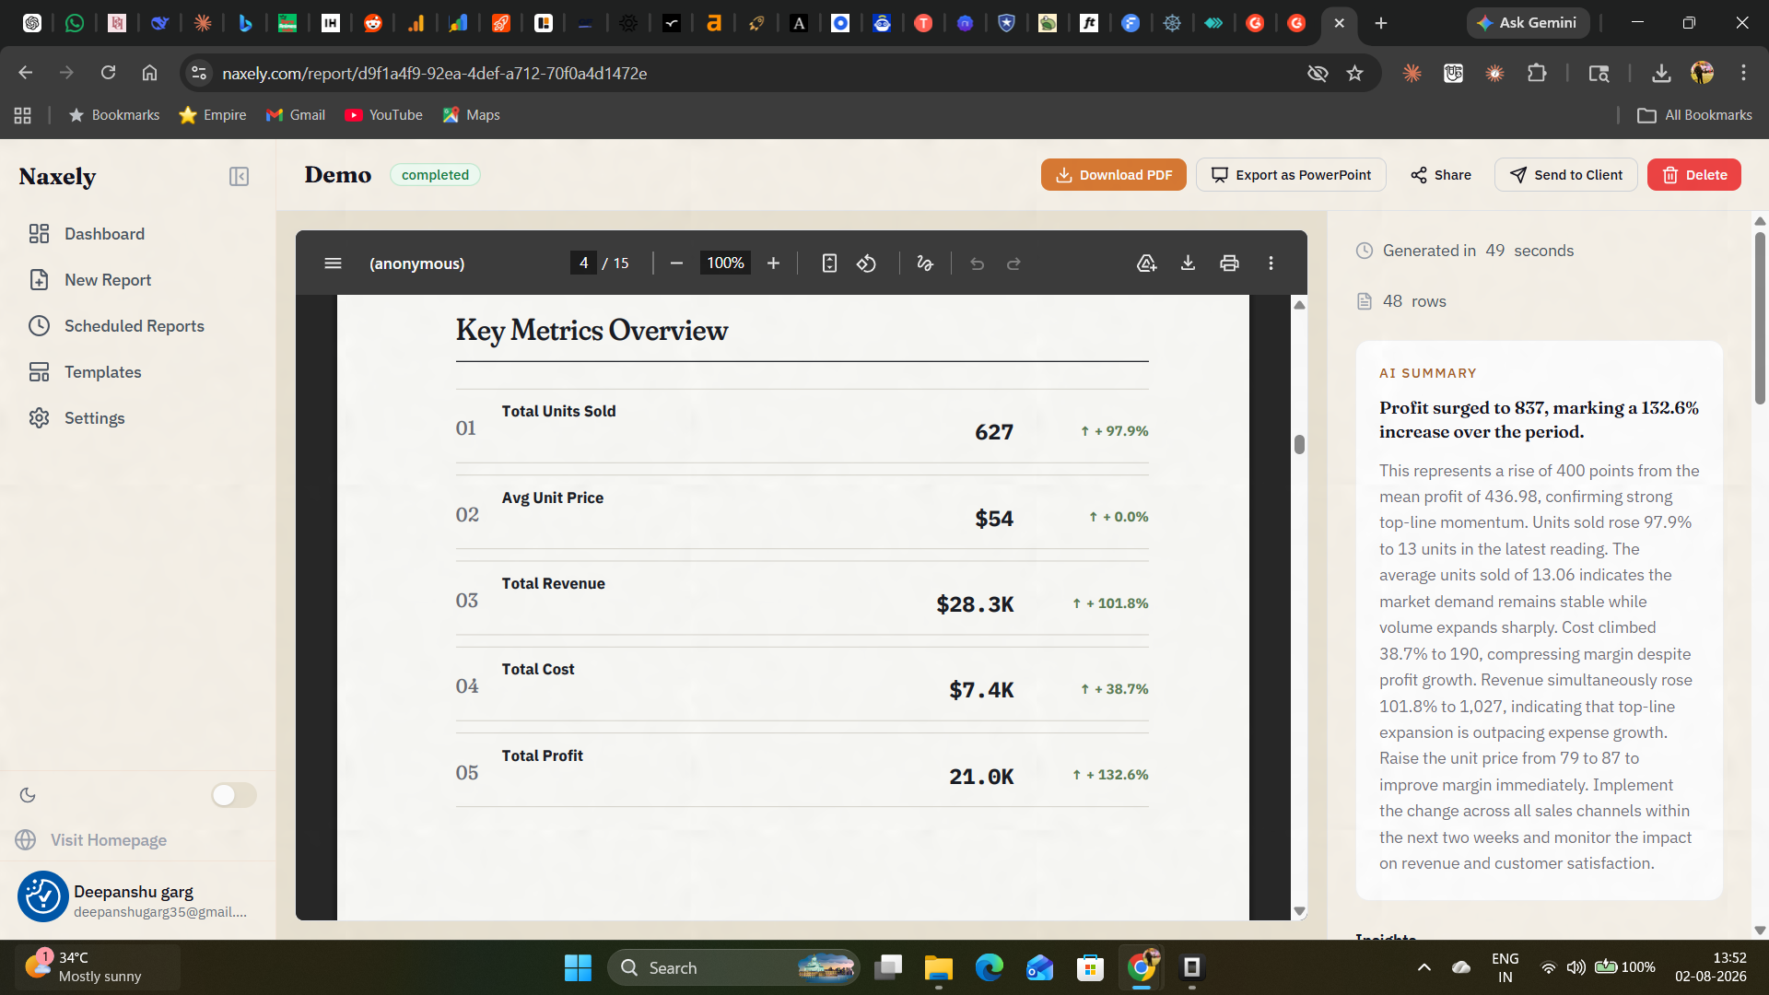
Task: Open Chrome three-dot menu
Action: tap(1743, 73)
